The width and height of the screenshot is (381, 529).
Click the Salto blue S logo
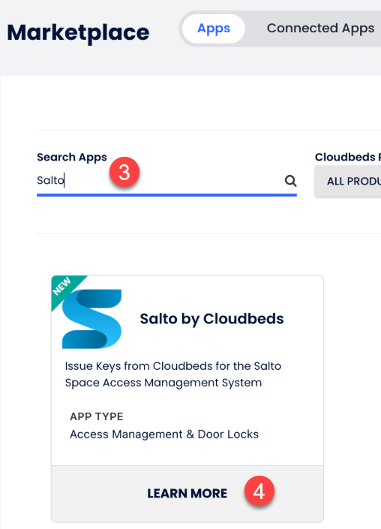91,319
